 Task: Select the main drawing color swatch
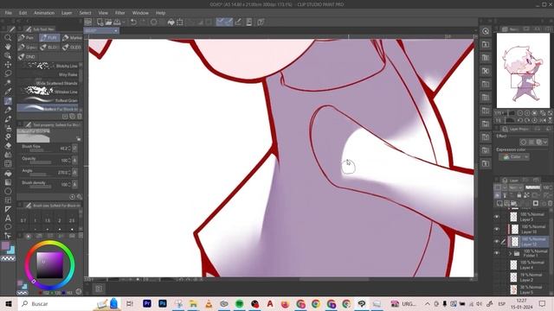(5, 245)
